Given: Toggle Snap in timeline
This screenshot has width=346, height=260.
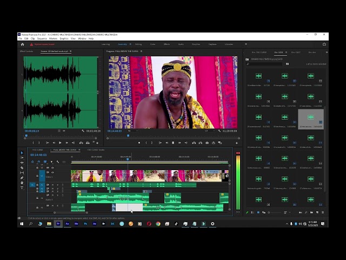Looking at the screenshot, I should click(x=39, y=162).
